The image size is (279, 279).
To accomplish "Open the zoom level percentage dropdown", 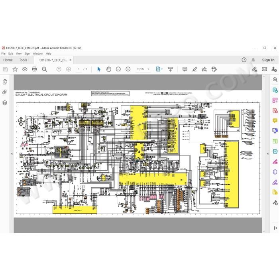I will pos(148,69).
